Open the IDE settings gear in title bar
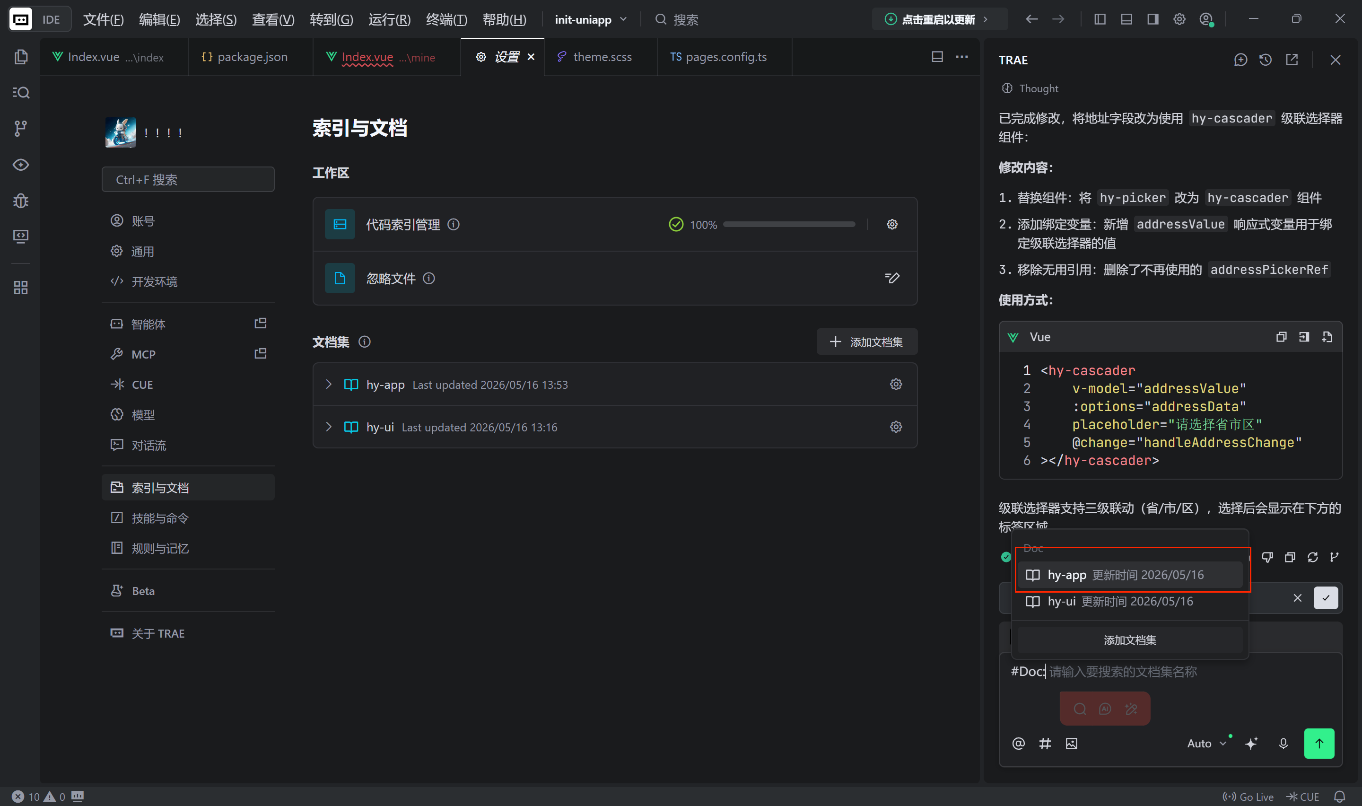The height and width of the screenshot is (806, 1362). (1179, 19)
